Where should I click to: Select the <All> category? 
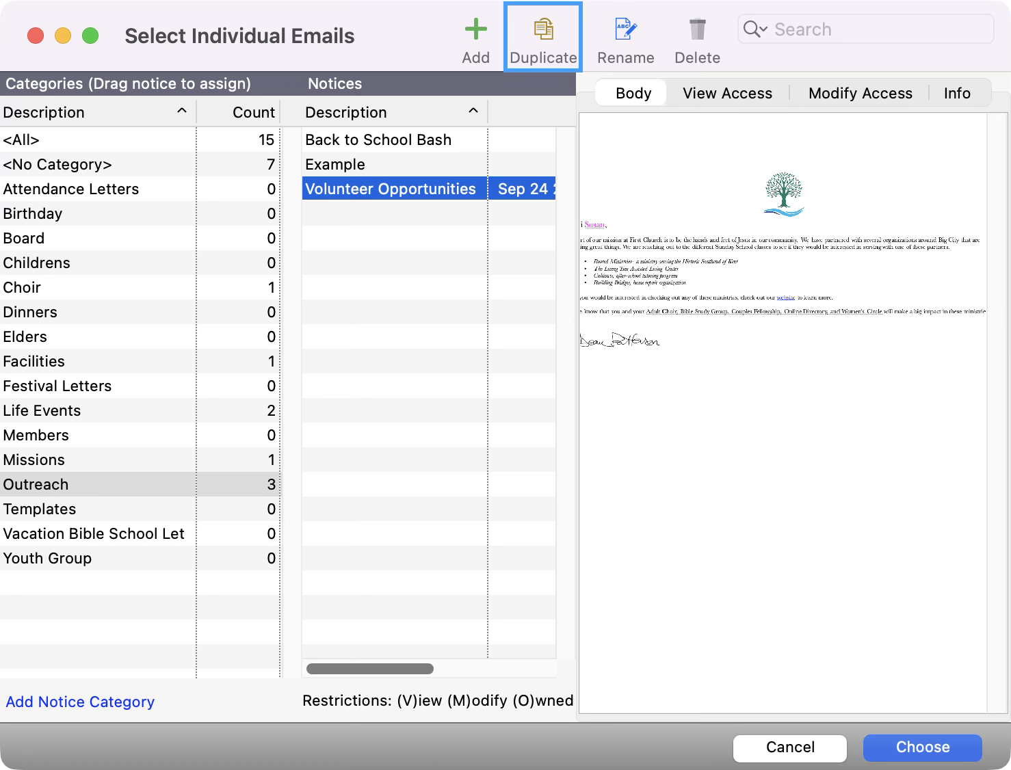tap(140, 140)
